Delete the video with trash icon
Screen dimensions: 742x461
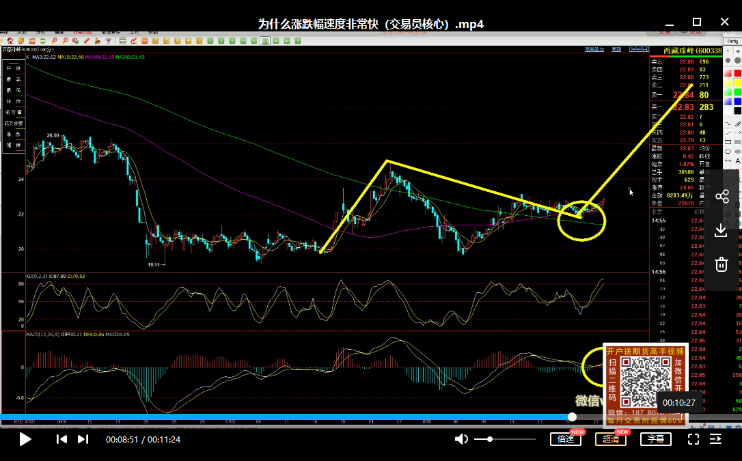tap(721, 264)
